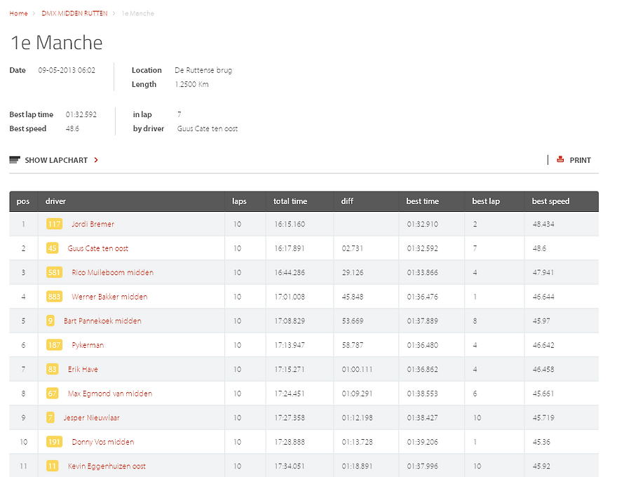Select best speed 48.434
Viewport: 631px width, 477px height.
tap(543, 224)
